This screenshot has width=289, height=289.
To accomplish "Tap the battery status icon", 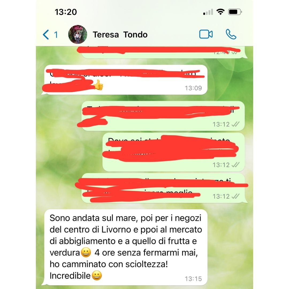I will pyautogui.click(x=235, y=12).
